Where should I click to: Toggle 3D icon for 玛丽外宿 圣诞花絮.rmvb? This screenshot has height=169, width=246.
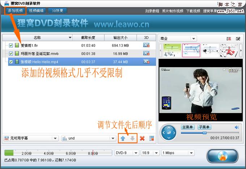click(x=146, y=53)
